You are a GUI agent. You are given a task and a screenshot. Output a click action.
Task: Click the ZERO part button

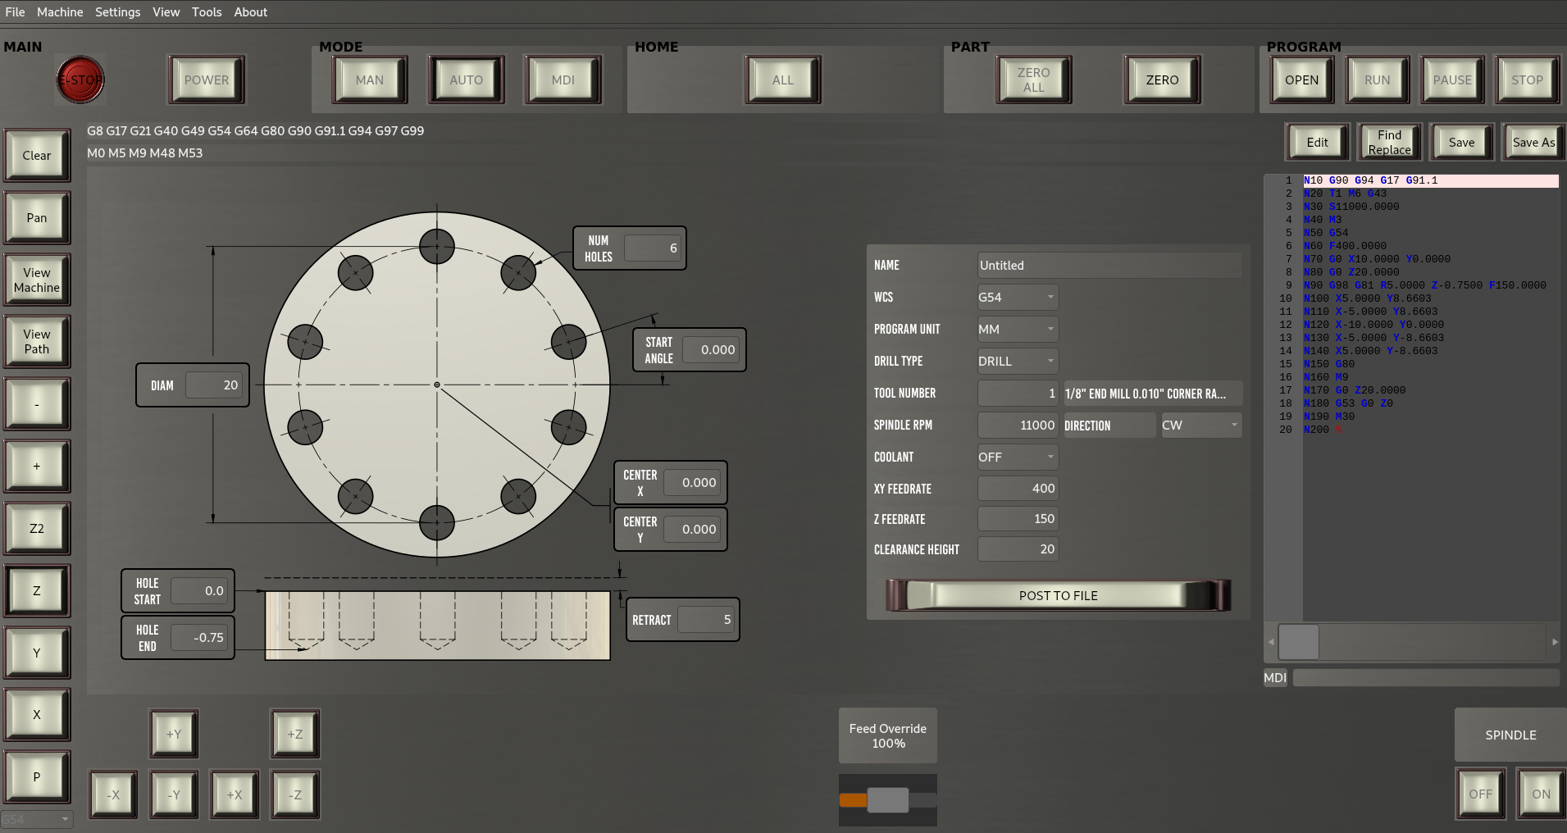(x=1163, y=80)
